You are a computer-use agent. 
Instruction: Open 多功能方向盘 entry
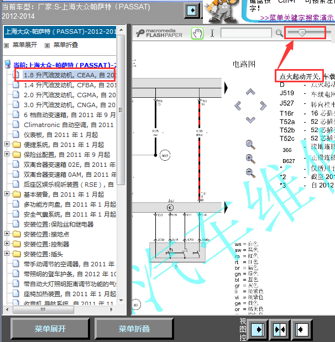point(70,204)
